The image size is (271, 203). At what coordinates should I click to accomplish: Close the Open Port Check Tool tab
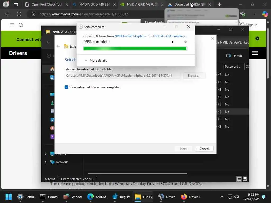pyautogui.click(x=67, y=5)
